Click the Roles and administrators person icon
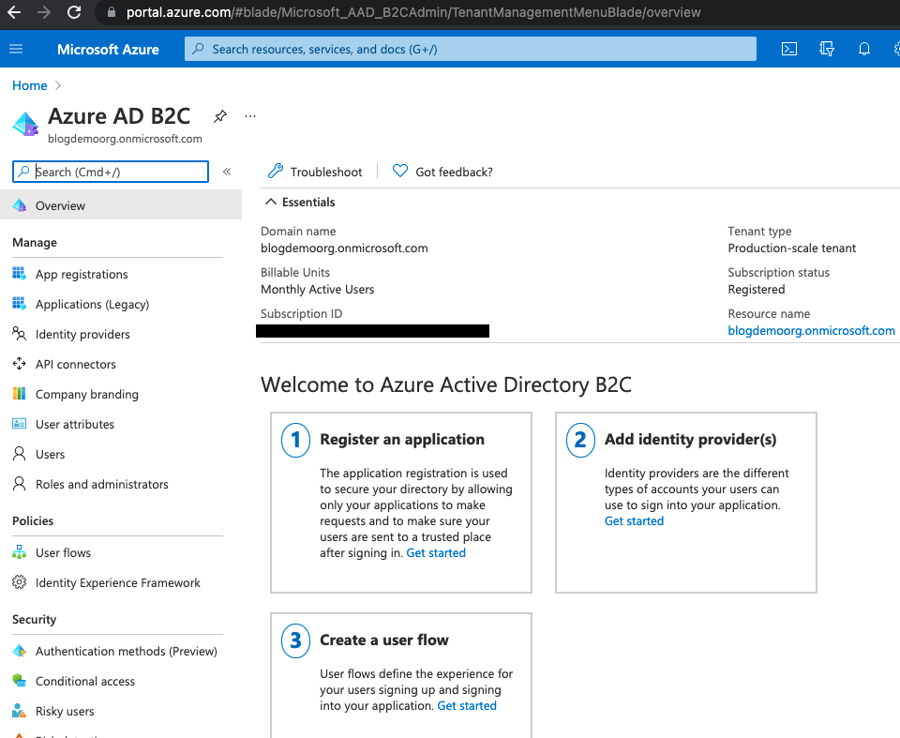Screen dimensions: 900x738 (x=19, y=484)
